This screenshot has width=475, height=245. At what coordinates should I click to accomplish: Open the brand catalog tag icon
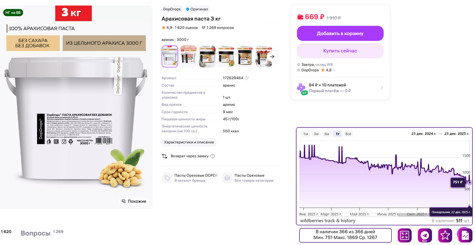167,178
